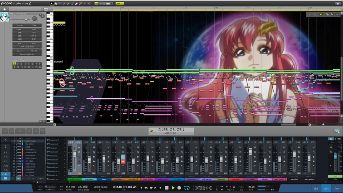Screen dimensions: 343x193
Task: Click the sync icon in time display
Action: point(151,131)
